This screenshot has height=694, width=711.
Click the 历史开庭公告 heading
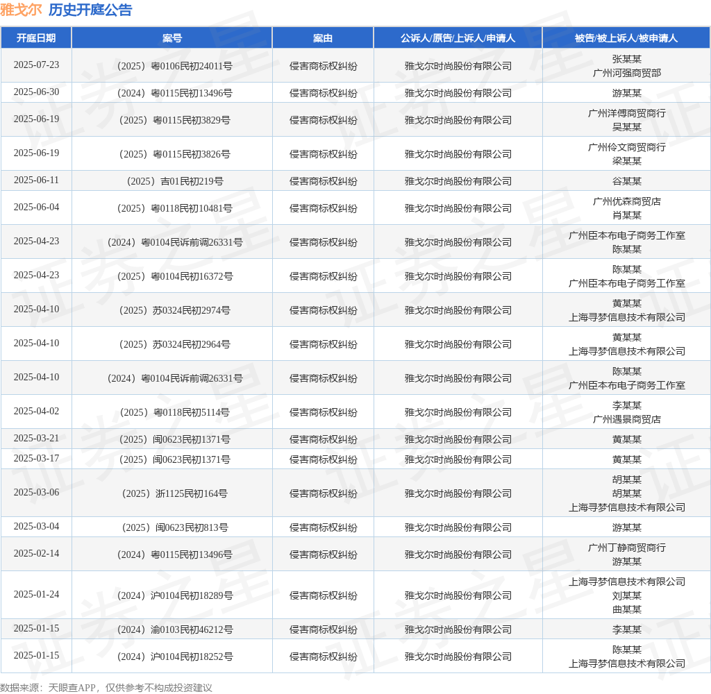click(x=90, y=10)
